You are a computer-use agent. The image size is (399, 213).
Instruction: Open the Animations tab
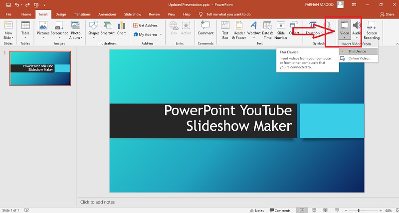[107, 14]
